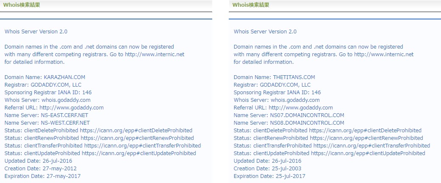Click http://www.internic.net text in left panel
The image size is (441, 183).
coord(154,55)
